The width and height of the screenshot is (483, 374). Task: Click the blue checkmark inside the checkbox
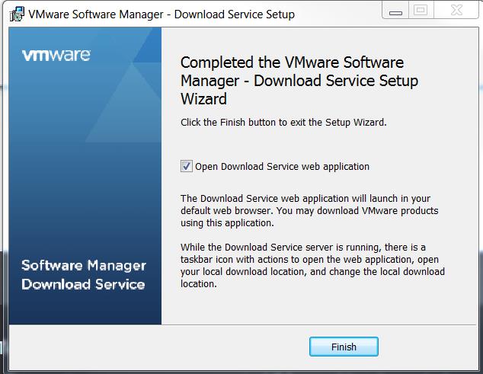pyautogui.click(x=187, y=166)
